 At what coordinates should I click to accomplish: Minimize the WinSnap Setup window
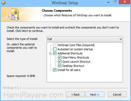click(108, 2)
